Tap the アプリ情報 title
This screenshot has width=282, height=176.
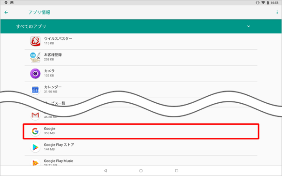pos(39,12)
